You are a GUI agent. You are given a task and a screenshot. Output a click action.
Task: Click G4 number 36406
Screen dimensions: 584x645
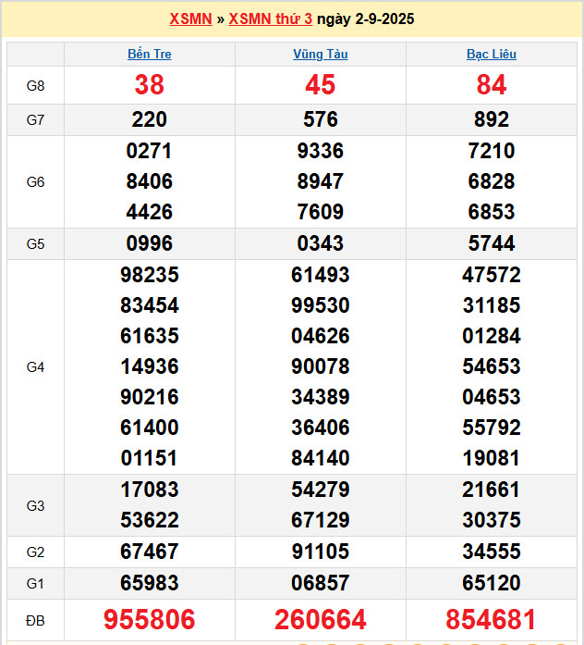[x=321, y=428]
